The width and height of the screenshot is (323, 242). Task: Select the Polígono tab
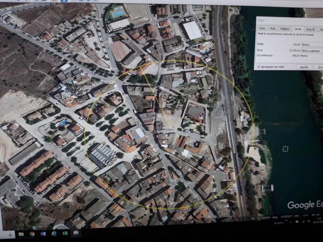click(285, 29)
